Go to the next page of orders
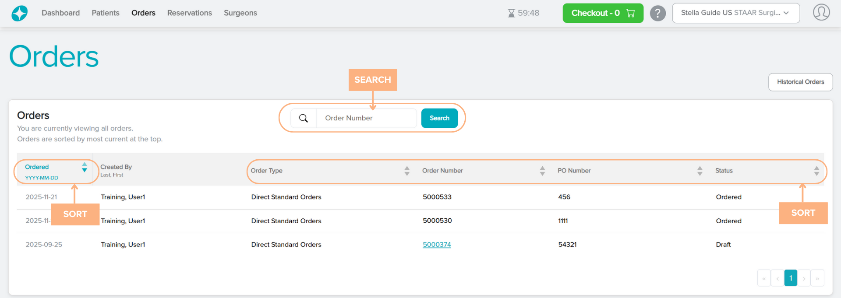 [x=804, y=278]
